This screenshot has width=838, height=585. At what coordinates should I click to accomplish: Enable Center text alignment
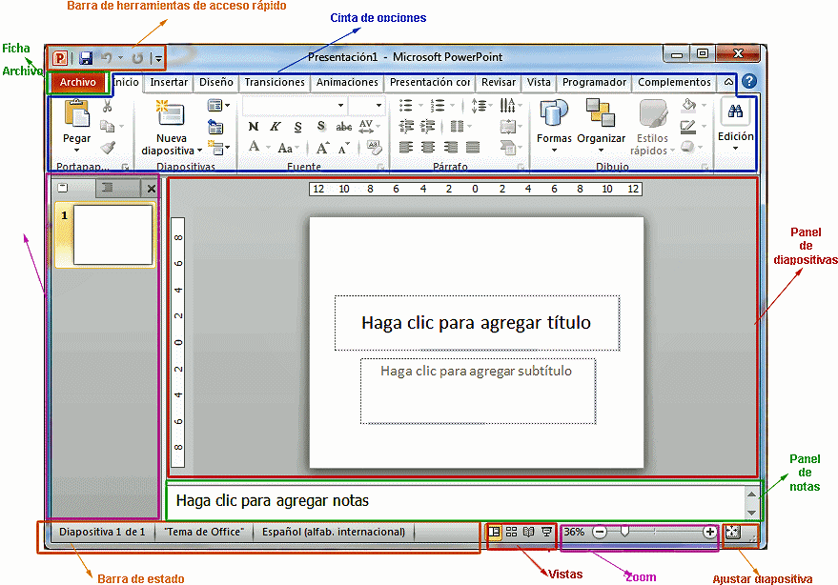(x=428, y=147)
